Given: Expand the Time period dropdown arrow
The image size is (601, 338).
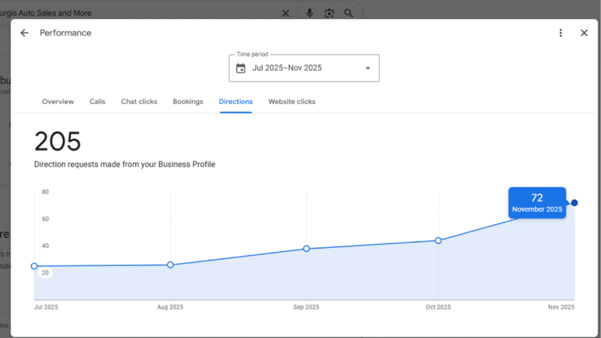Looking at the screenshot, I should click(x=368, y=68).
